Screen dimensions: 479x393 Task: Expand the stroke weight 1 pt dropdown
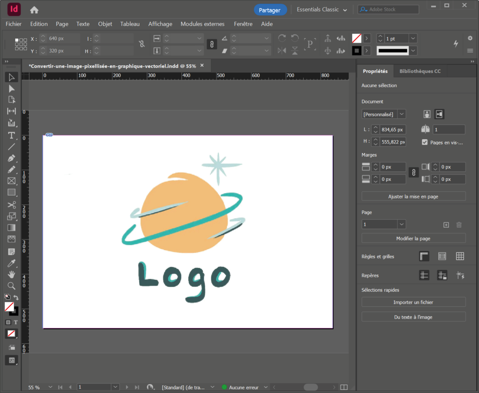(413, 38)
